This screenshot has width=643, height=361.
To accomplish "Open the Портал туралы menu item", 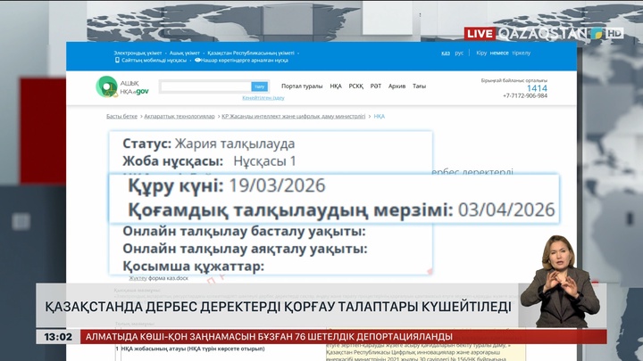I will (x=302, y=86).
